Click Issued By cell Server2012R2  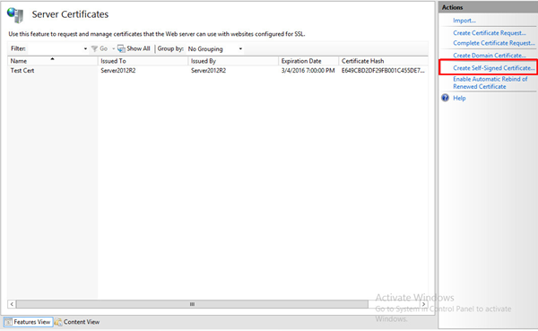pos(208,71)
